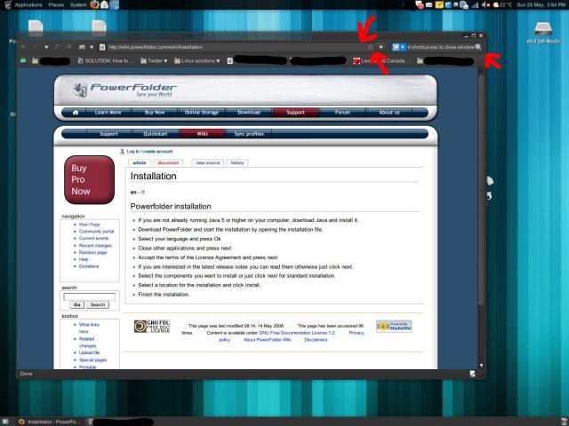Switch to the discussion wiki tab

tap(168, 163)
